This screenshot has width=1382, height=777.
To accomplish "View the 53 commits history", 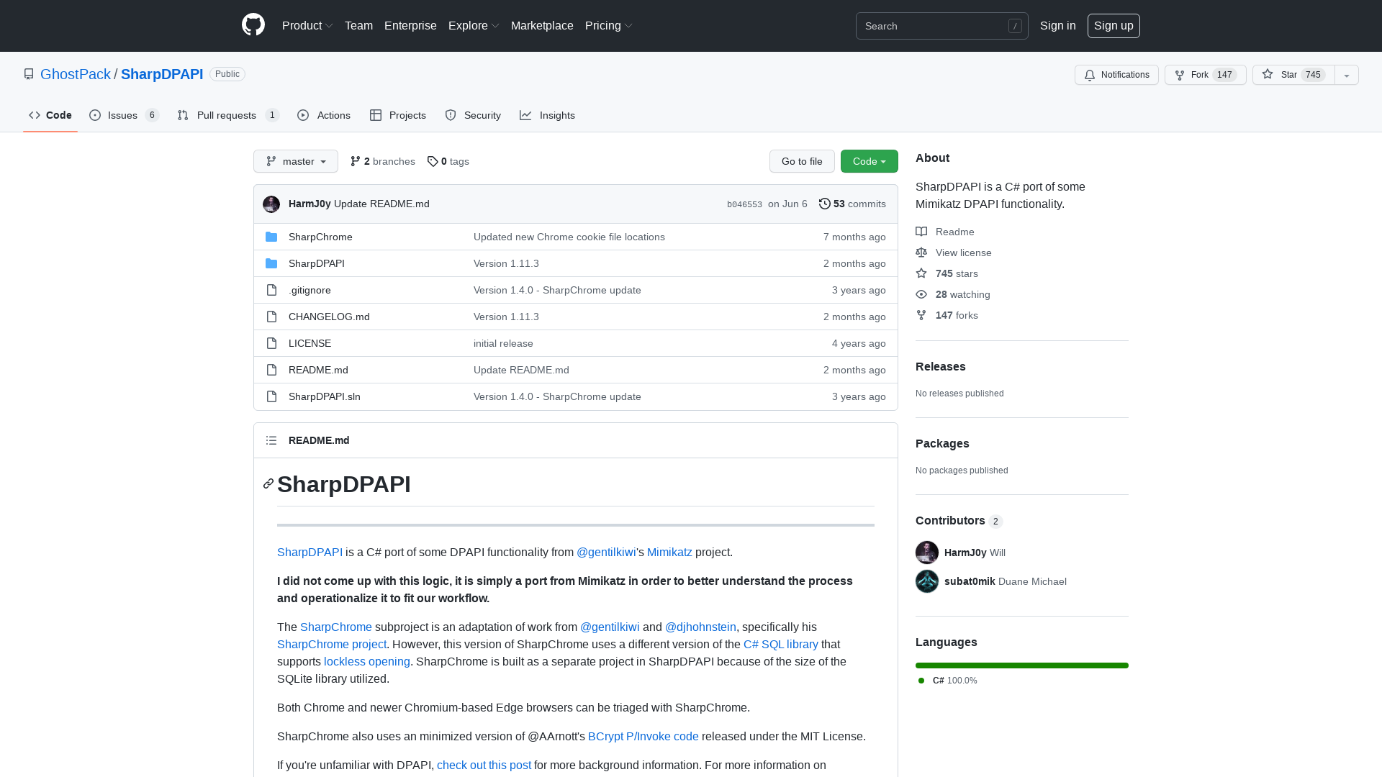I will pyautogui.click(x=852, y=204).
